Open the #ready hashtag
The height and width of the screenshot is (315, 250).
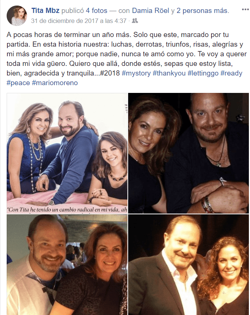(231, 73)
